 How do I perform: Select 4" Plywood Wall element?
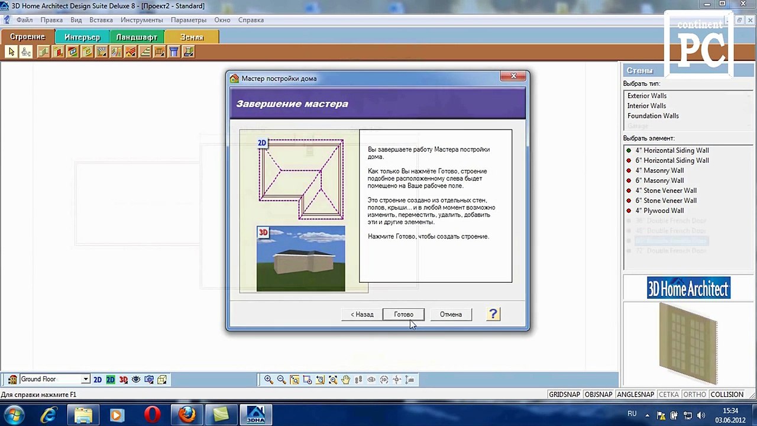click(x=659, y=211)
